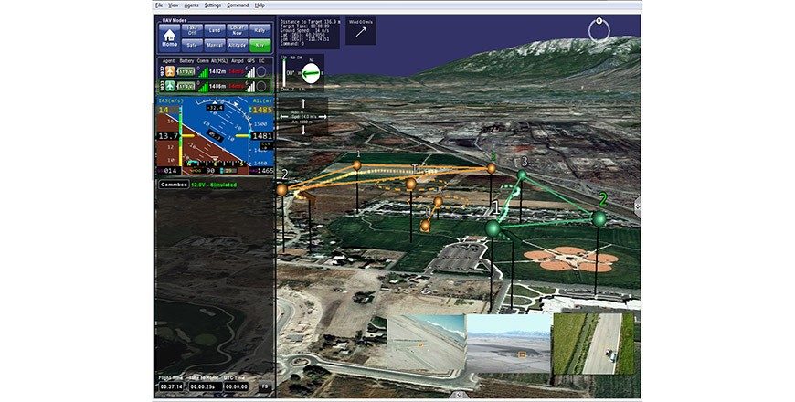Expand the right side panel handle
795x402 pixels.
coord(637,206)
